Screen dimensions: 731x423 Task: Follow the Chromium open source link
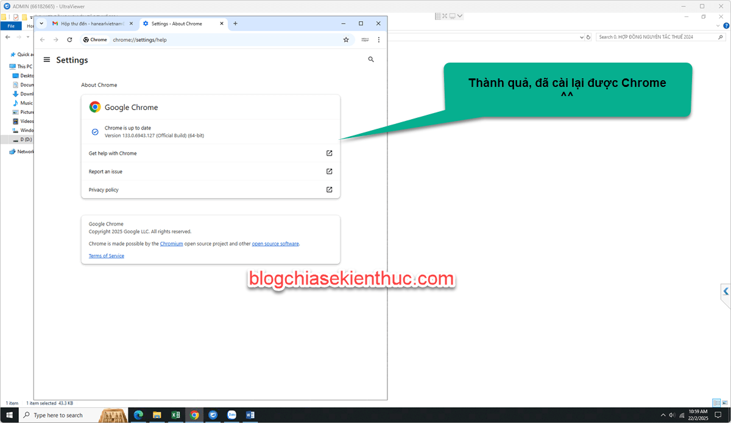[x=171, y=244]
